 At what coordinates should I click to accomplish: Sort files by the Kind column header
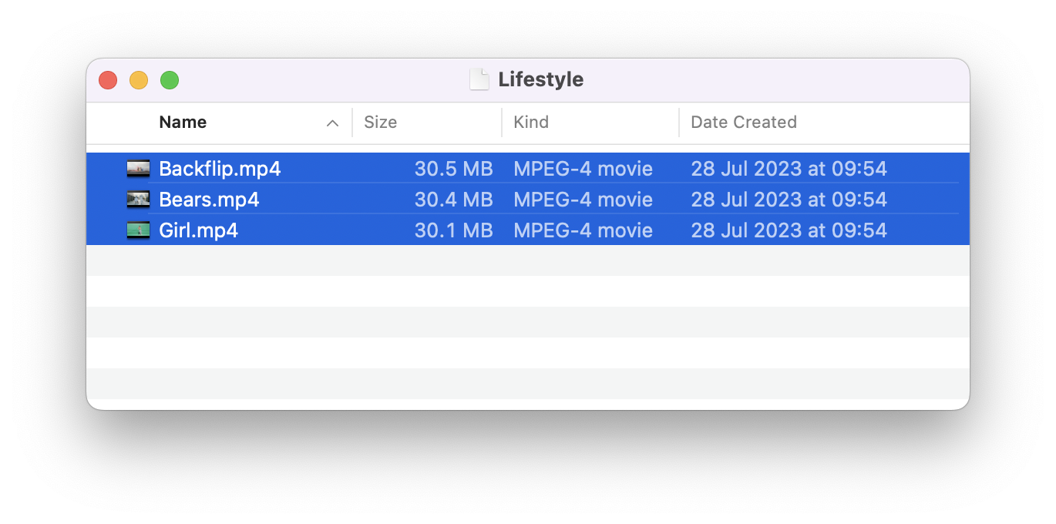click(531, 123)
